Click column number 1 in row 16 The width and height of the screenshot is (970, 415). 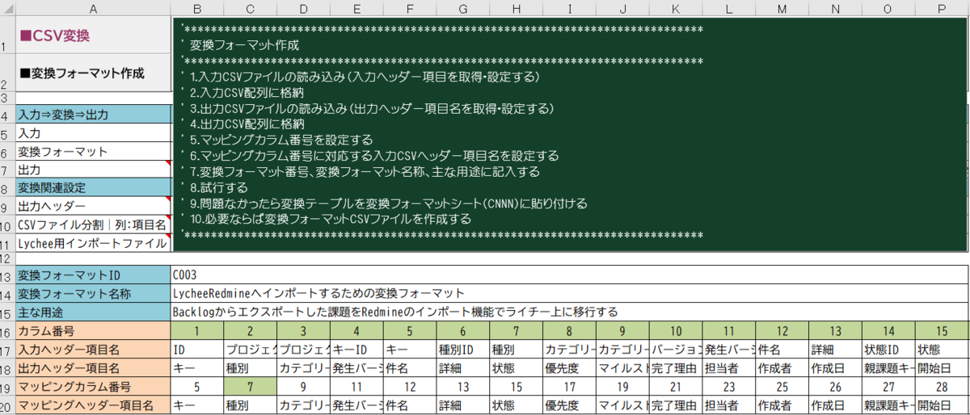tap(197, 330)
